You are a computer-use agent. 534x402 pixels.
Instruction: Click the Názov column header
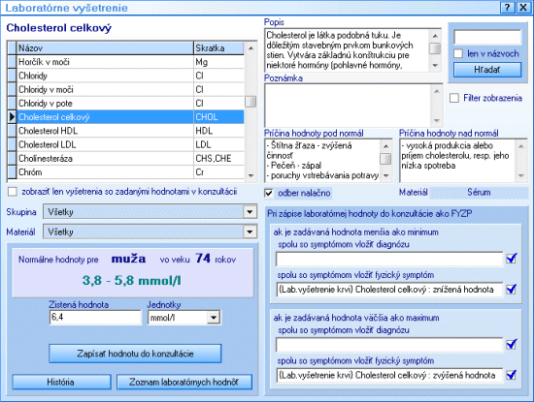pos(105,48)
